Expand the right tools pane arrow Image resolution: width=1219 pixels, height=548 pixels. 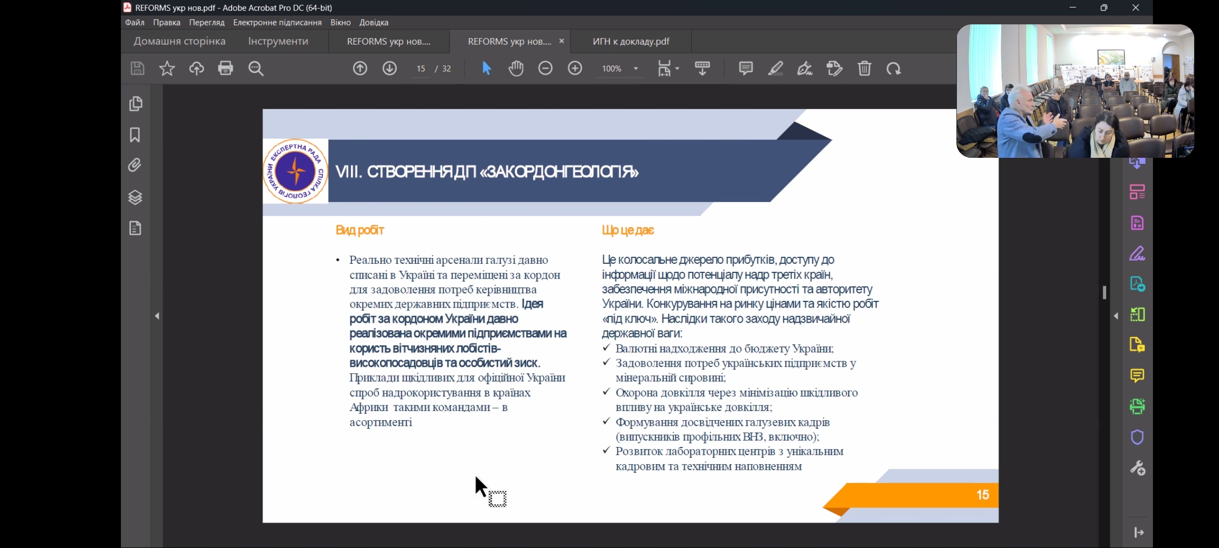(x=1116, y=316)
